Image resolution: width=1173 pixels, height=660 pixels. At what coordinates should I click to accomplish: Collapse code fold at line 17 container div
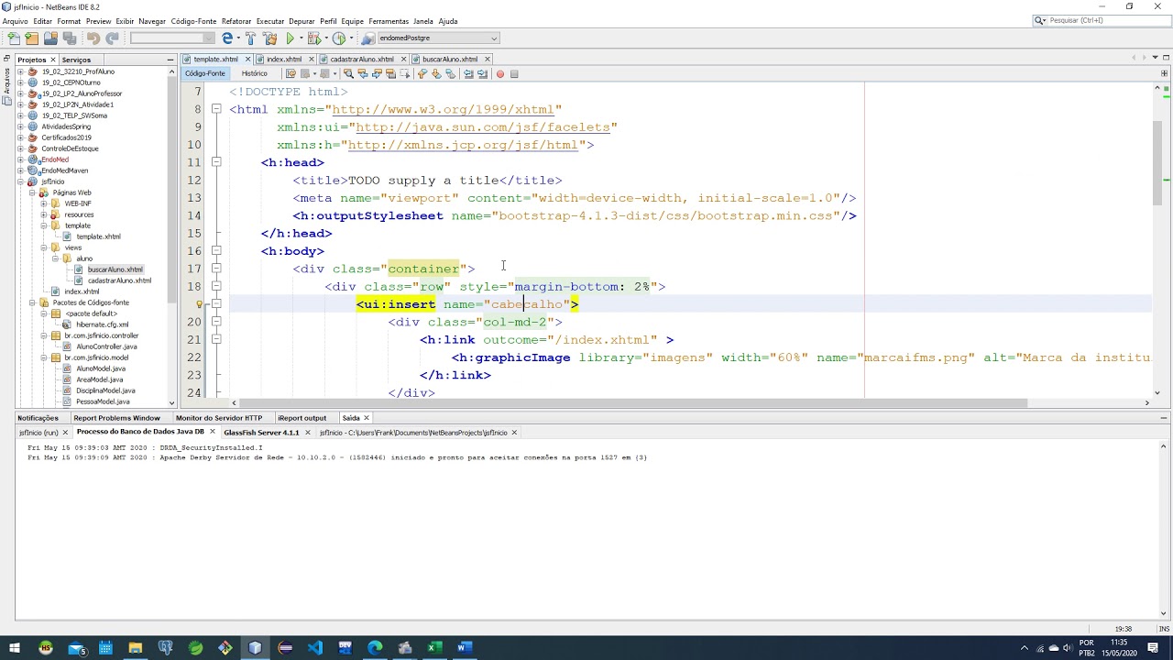point(216,269)
